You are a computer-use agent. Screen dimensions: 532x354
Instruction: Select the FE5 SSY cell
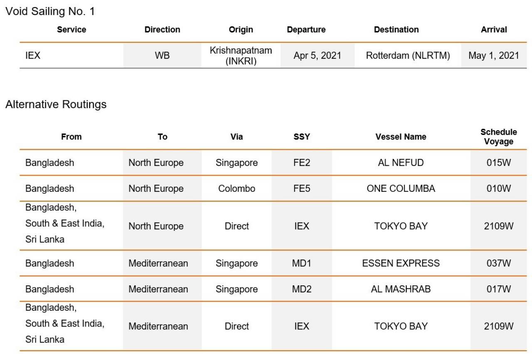click(x=302, y=188)
